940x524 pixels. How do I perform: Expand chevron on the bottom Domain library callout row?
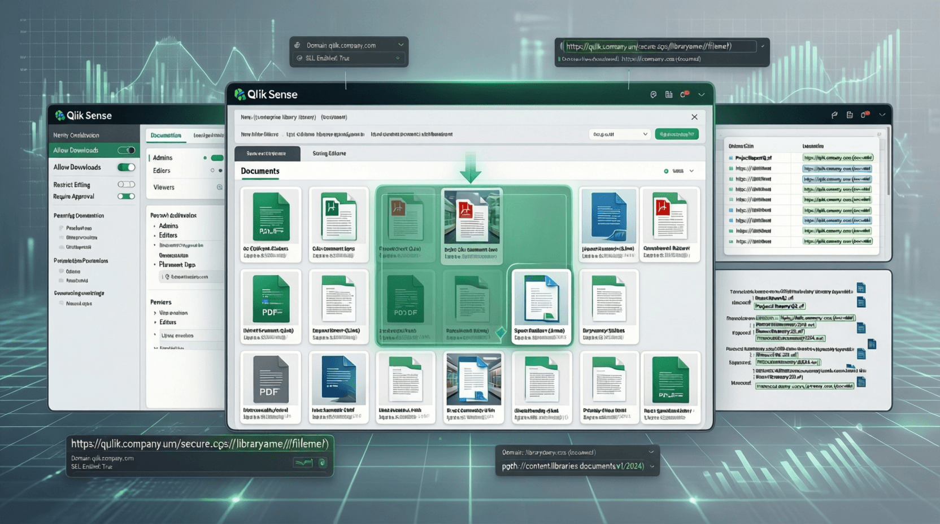pos(651,452)
